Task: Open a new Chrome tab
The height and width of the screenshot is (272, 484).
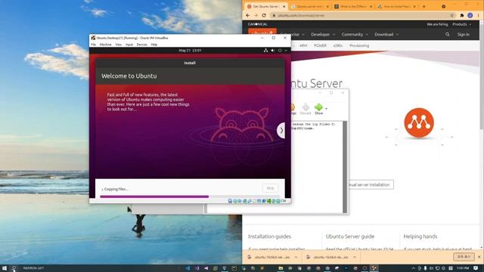Action: pyautogui.click(x=423, y=7)
